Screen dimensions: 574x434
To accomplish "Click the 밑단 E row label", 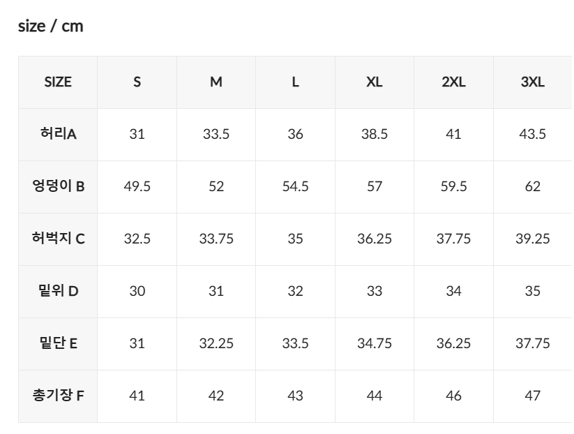I will click(x=58, y=344).
